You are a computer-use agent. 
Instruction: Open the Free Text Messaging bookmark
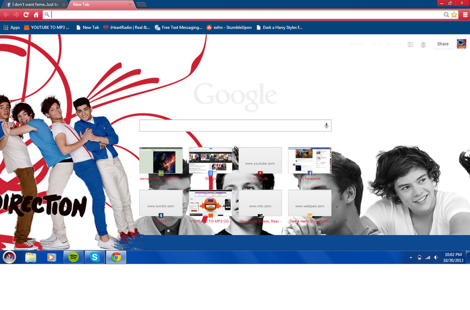179,27
